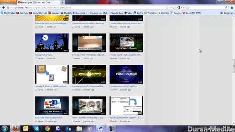
Task: Open Most Visited bookmarks
Action: click(8, 13)
